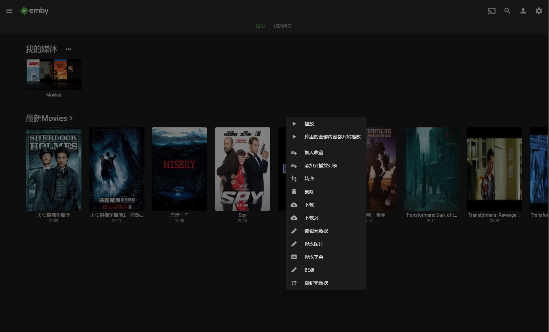Viewport: 549px width, 332px height.
Task: Click the refresh icon beside 刷新元数据
Action: pos(294,283)
